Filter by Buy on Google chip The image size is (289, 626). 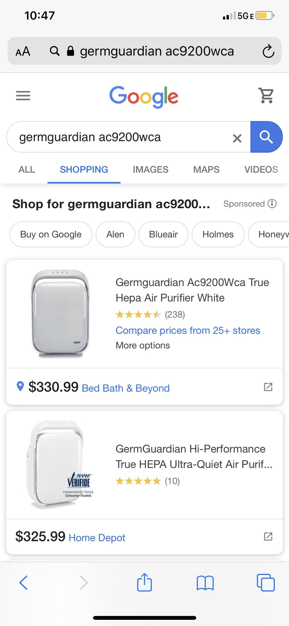point(51,234)
